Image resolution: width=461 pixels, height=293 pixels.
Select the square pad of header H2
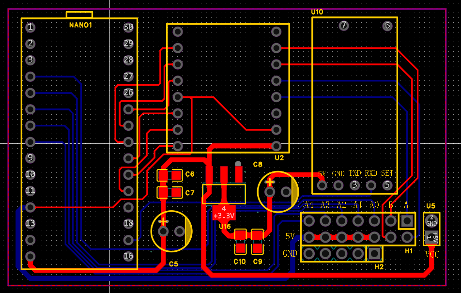(x=374, y=253)
